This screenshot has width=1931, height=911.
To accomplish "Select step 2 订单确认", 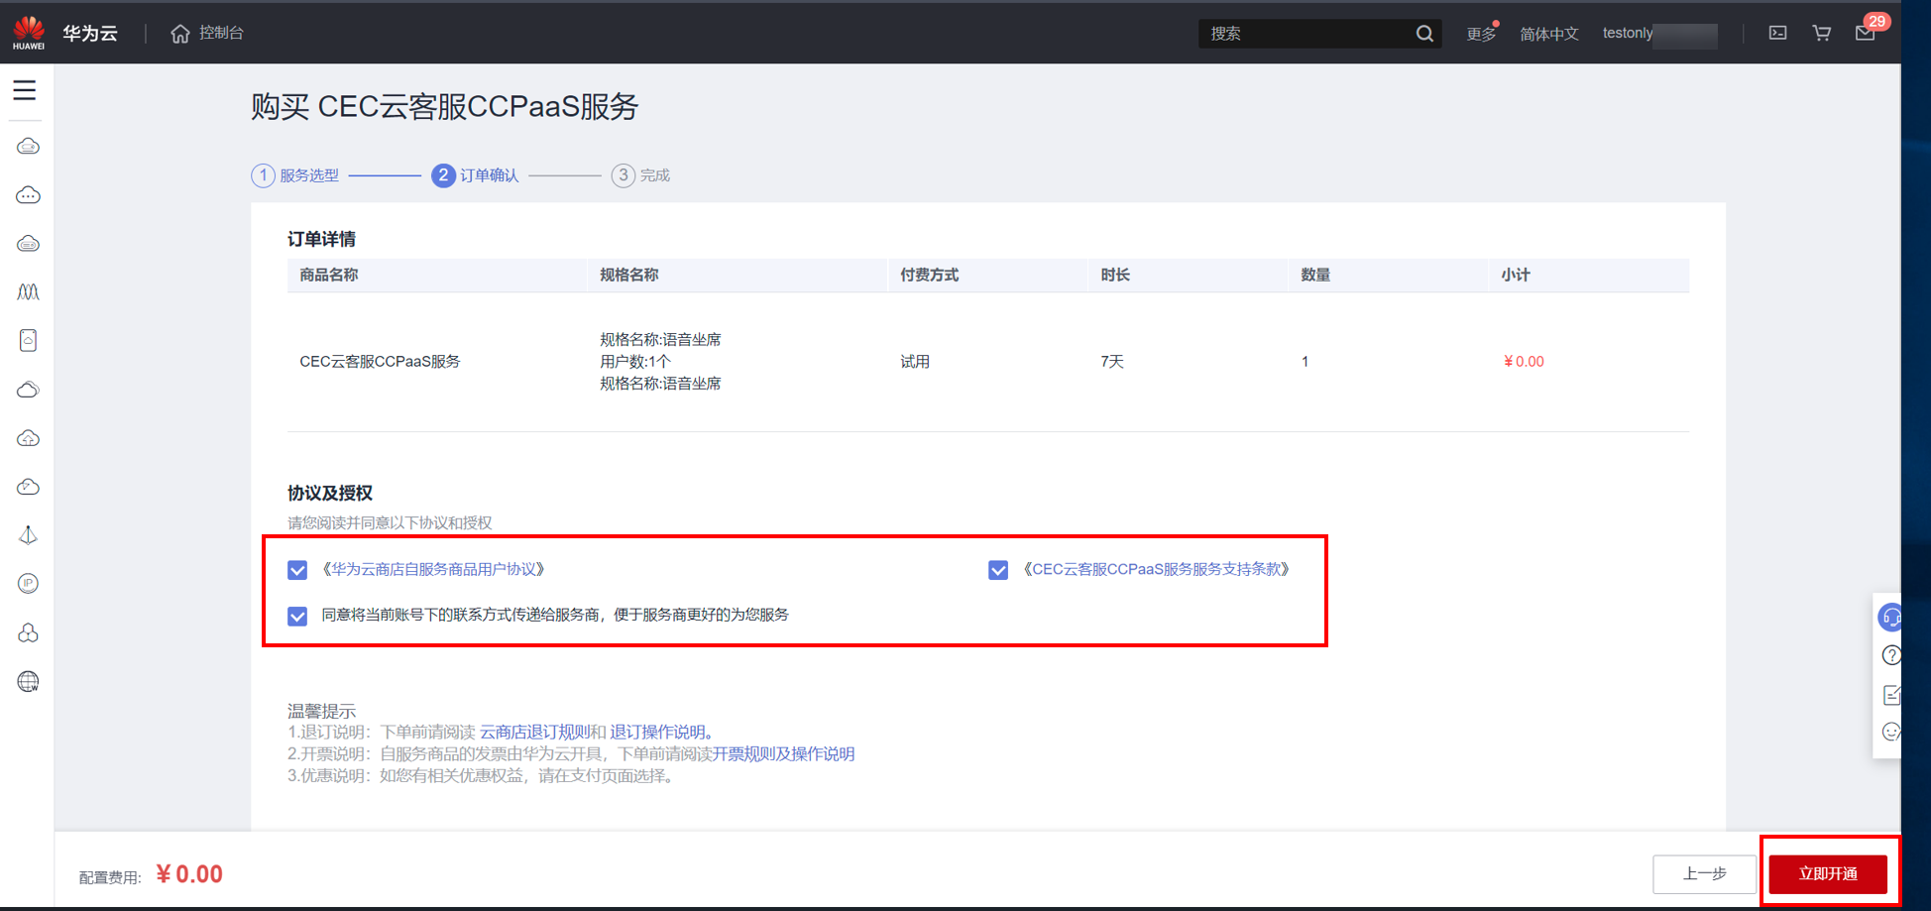I will (476, 175).
